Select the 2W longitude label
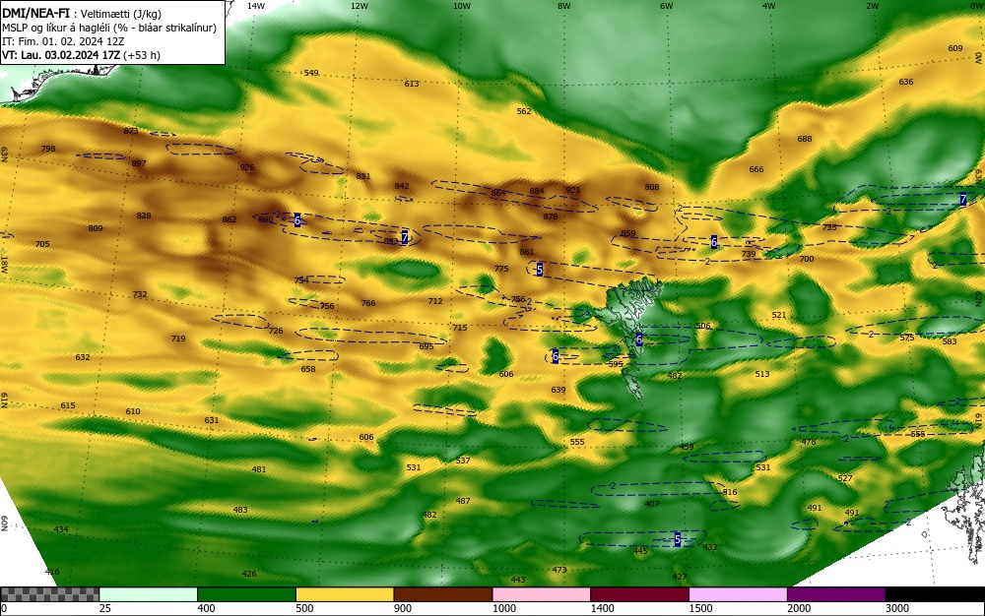This screenshot has width=985, height=616. [872, 6]
